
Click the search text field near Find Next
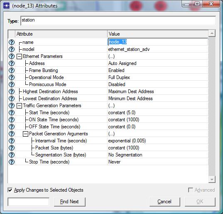pos(28,202)
